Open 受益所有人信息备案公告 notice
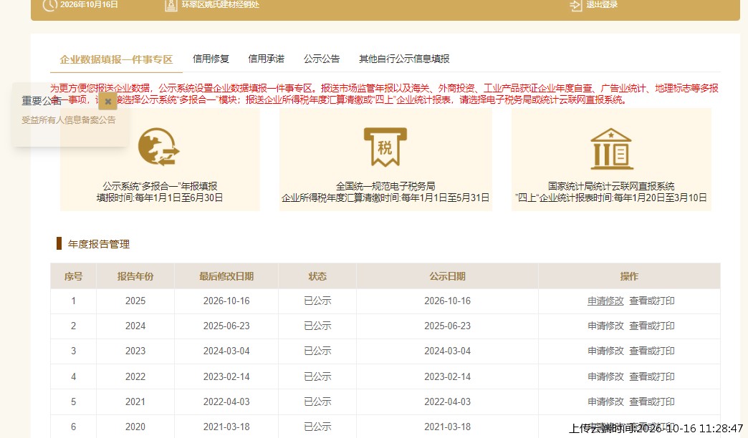The image size is (748, 438). (x=68, y=120)
